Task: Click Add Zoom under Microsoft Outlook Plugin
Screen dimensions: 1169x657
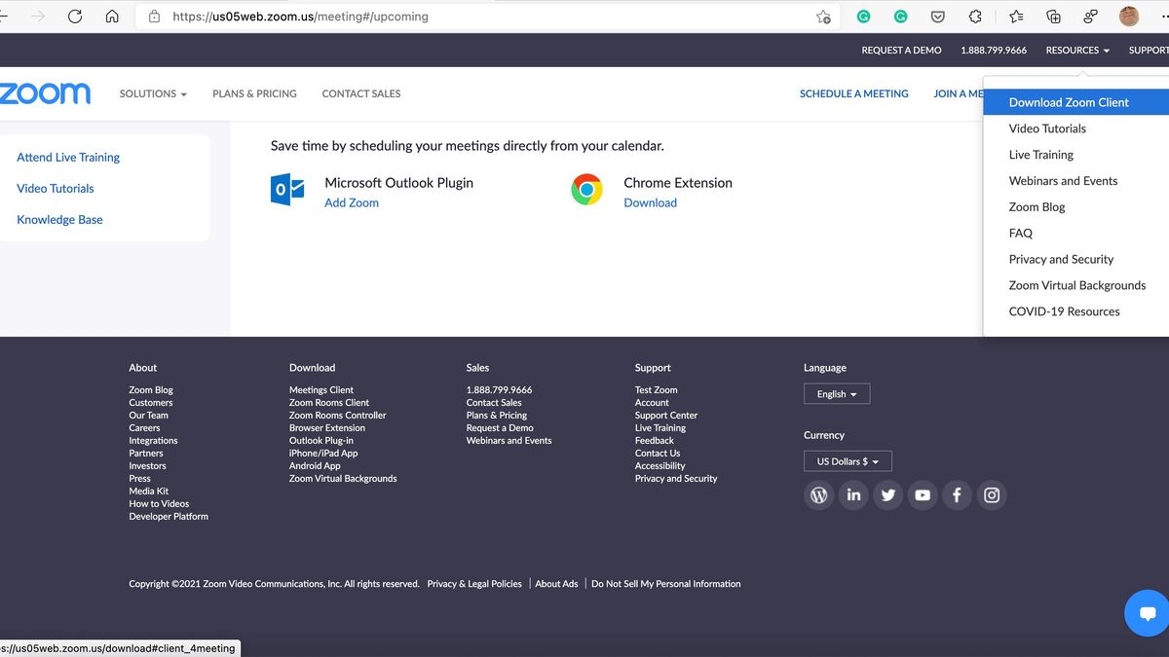Action: click(x=350, y=202)
